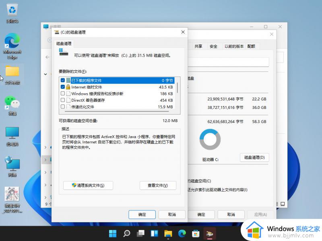Screen dimensions: 322x241
Task: Click the file list vertical scrollbar
Action: coord(177,88)
